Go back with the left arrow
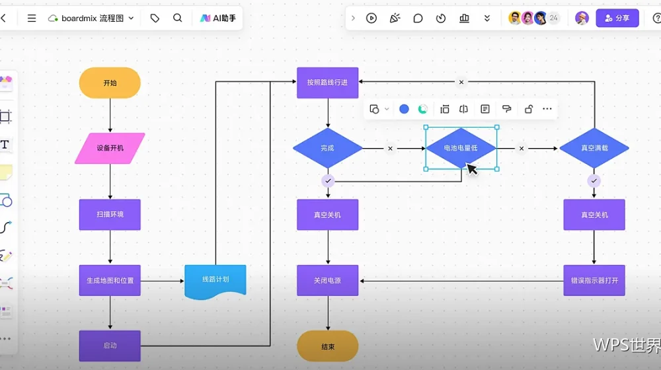The width and height of the screenshot is (661, 370). (4, 18)
